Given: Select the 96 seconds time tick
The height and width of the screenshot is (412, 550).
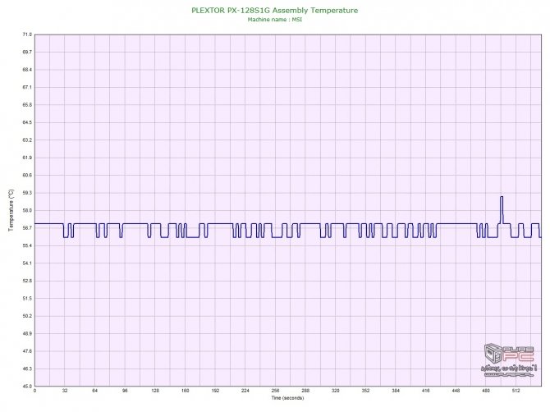Looking at the screenshot, I should pyautogui.click(x=125, y=391).
